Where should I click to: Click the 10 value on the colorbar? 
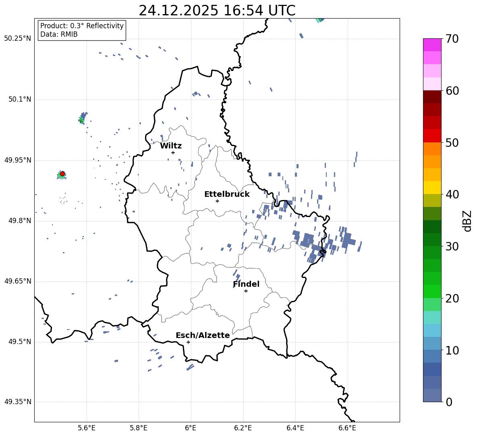coord(452,350)
